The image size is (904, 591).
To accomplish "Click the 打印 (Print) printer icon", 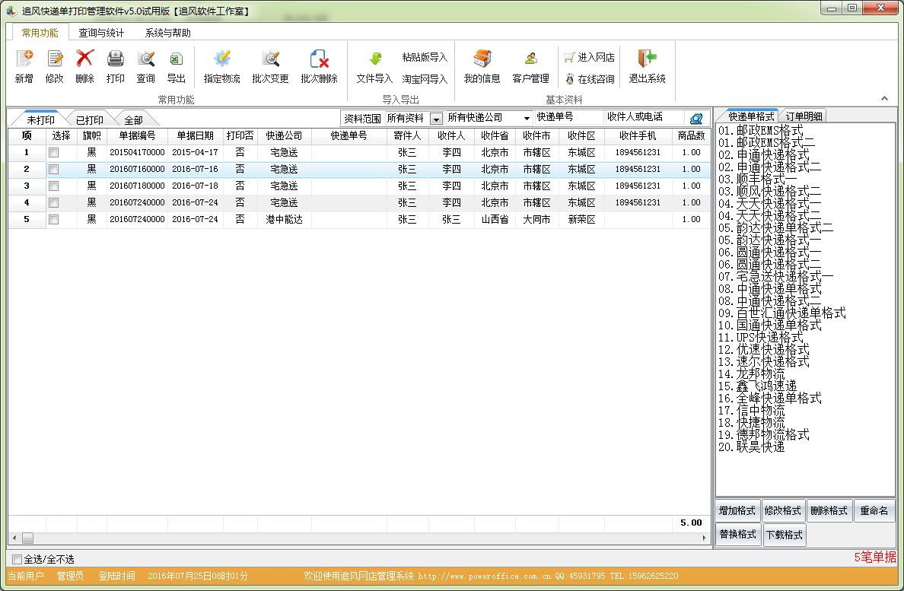I will tap(115, 59).
